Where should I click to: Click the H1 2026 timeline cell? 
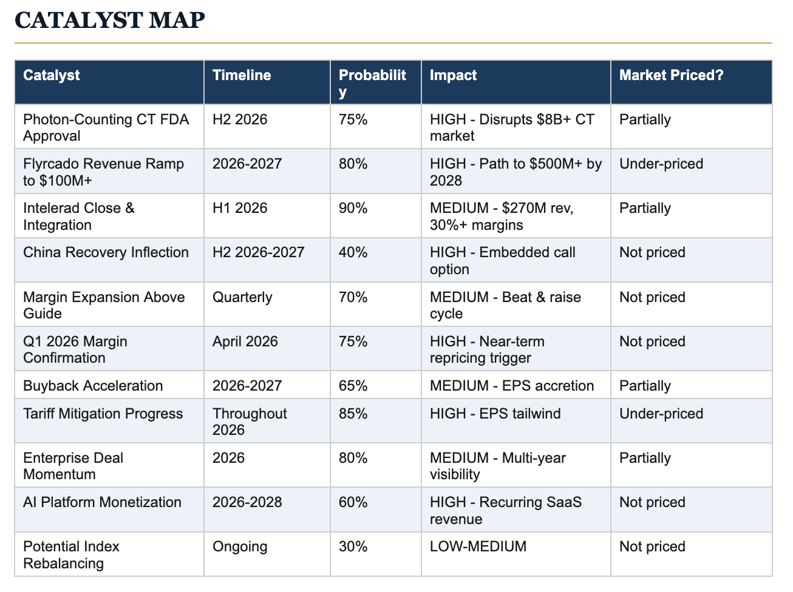pos(267,215)
